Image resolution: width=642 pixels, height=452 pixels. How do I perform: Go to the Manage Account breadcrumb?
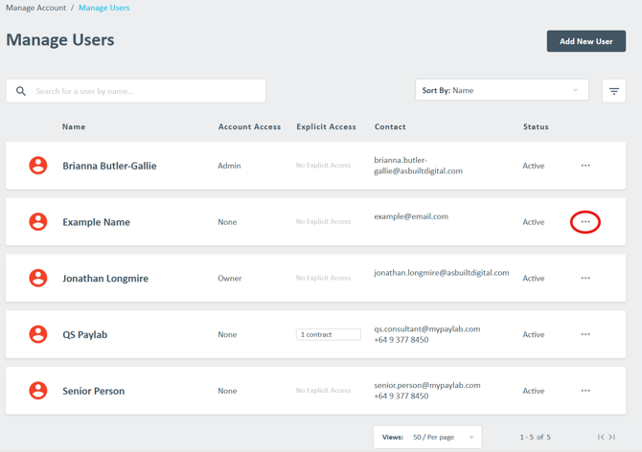point(36,8)
